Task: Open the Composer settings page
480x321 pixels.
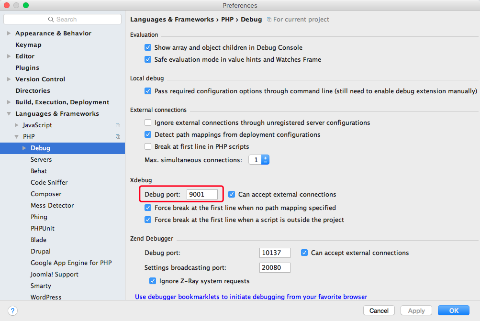Action: click(46, 194)
